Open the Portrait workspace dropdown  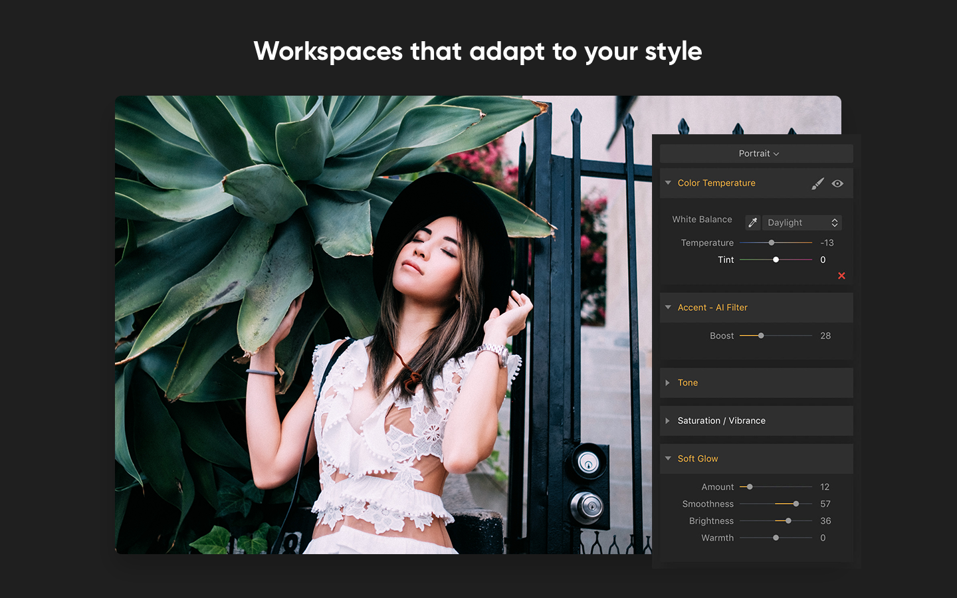(756, 153)
